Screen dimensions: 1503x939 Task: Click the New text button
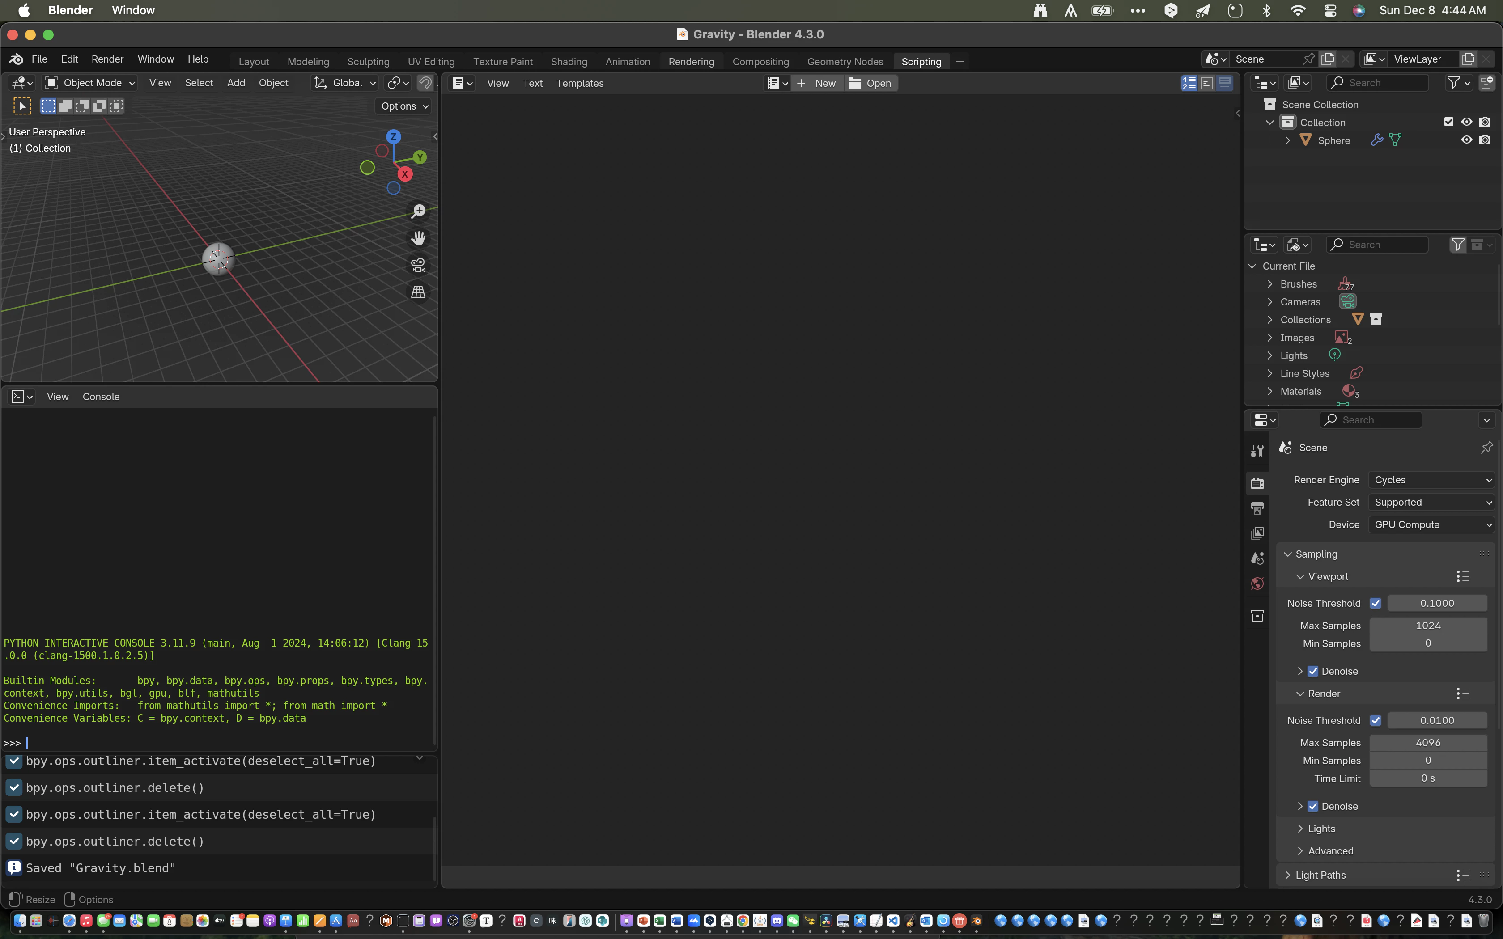pos(818,83)
